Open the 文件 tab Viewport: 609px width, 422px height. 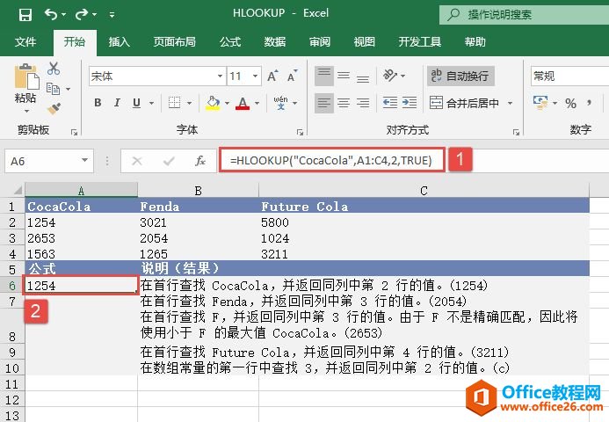click(x=25, y=42)
